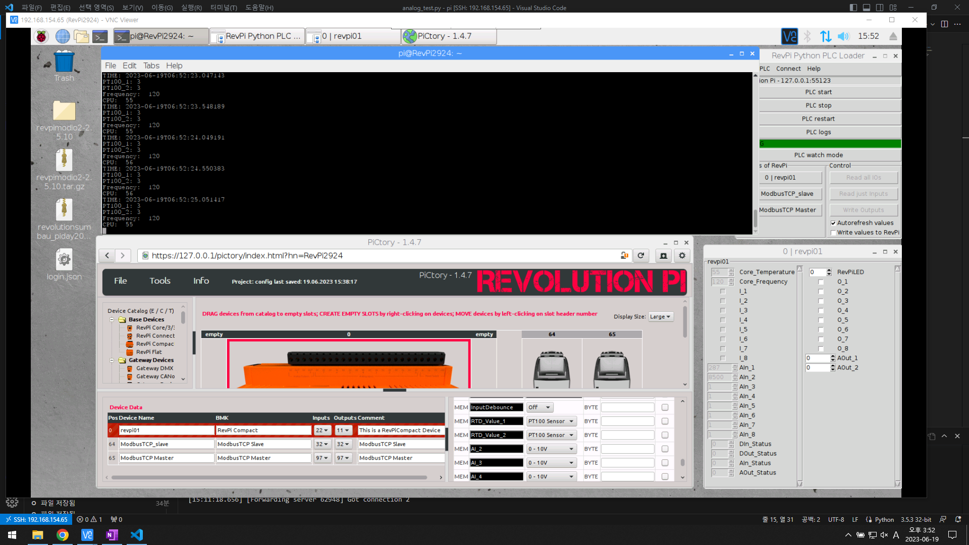Collapse the Base Devices tree node
The width and height of the screenshot is (969, 545).
coord(112,320)
